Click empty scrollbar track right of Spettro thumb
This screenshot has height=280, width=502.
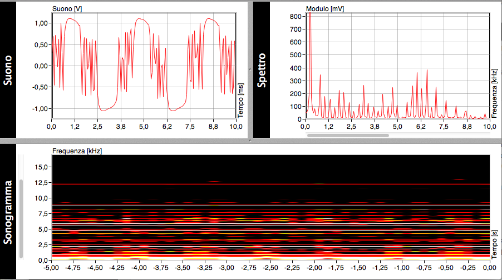(434, 134)
